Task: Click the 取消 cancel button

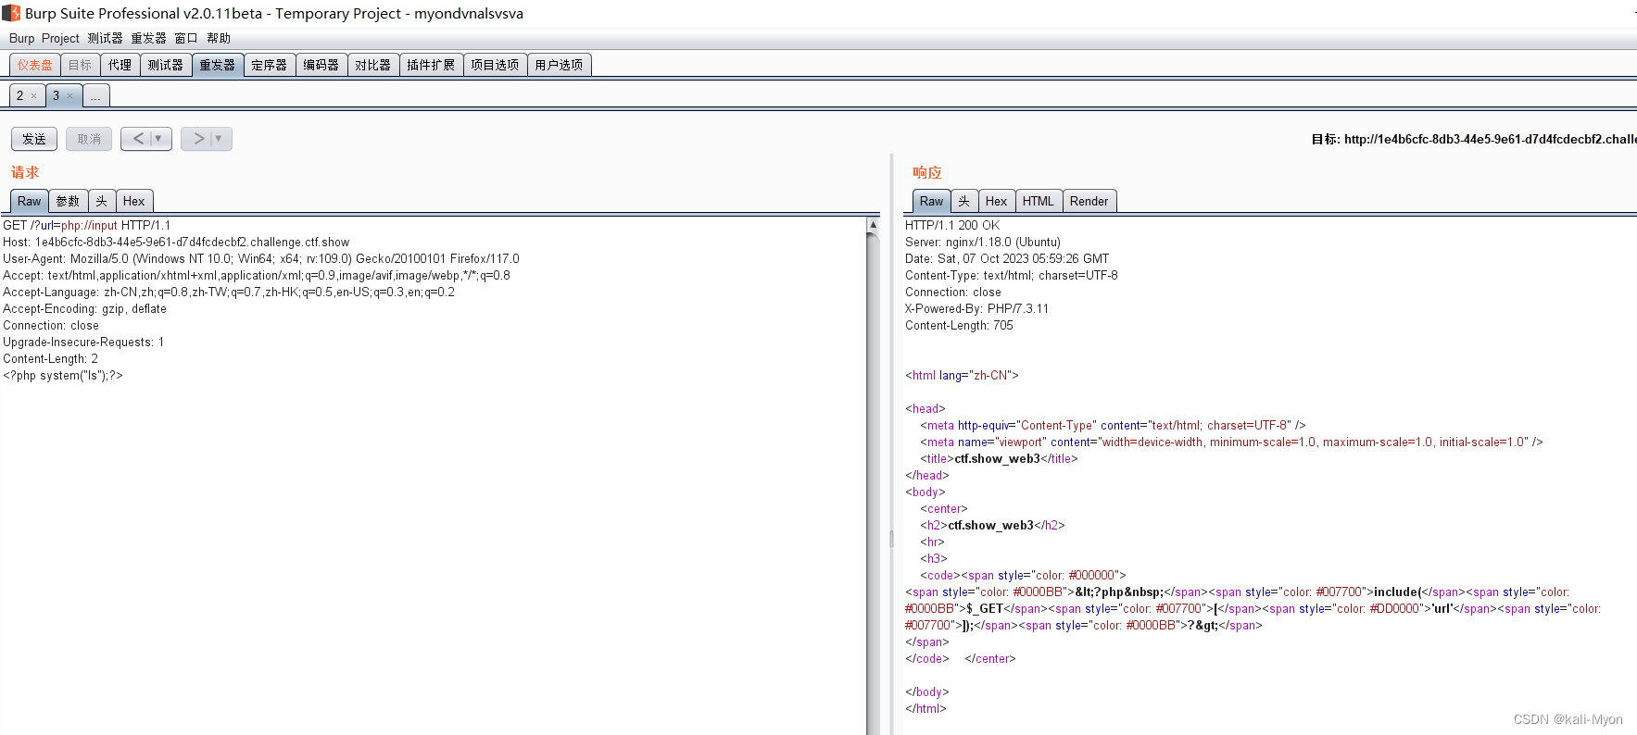Action: coord(89,139)
